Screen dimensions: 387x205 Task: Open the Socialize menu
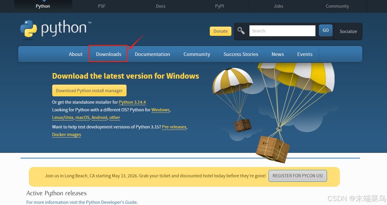[348, 31]
